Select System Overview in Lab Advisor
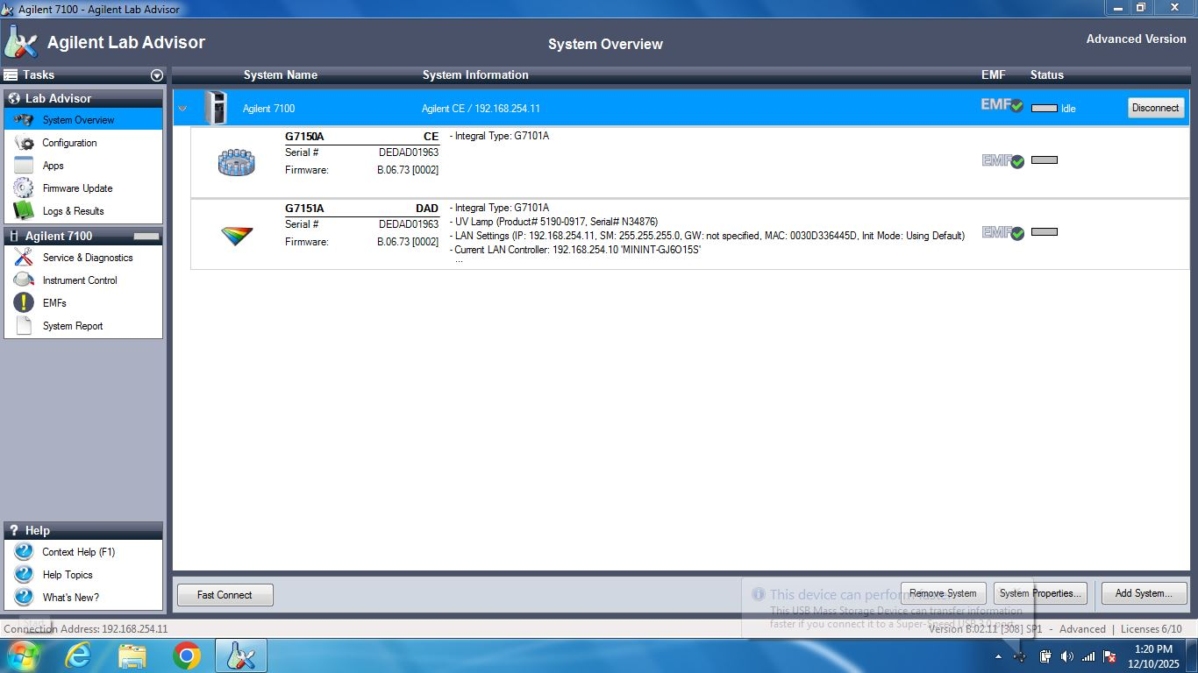Viewport: 1198px width, 673px height. coord(78,120)
